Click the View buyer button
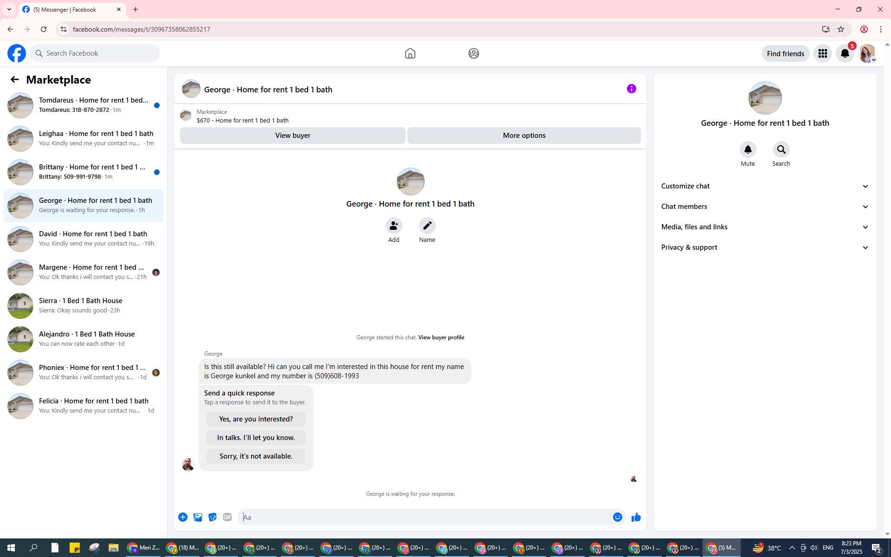The image size is (891, 557). coord(292,136)
